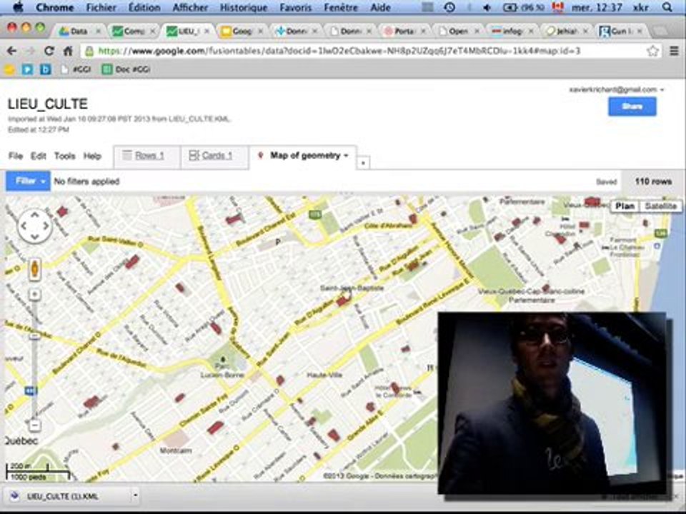Click the Canadian flag input icon
The image size is (686, 514).
[x=557, y=7]
